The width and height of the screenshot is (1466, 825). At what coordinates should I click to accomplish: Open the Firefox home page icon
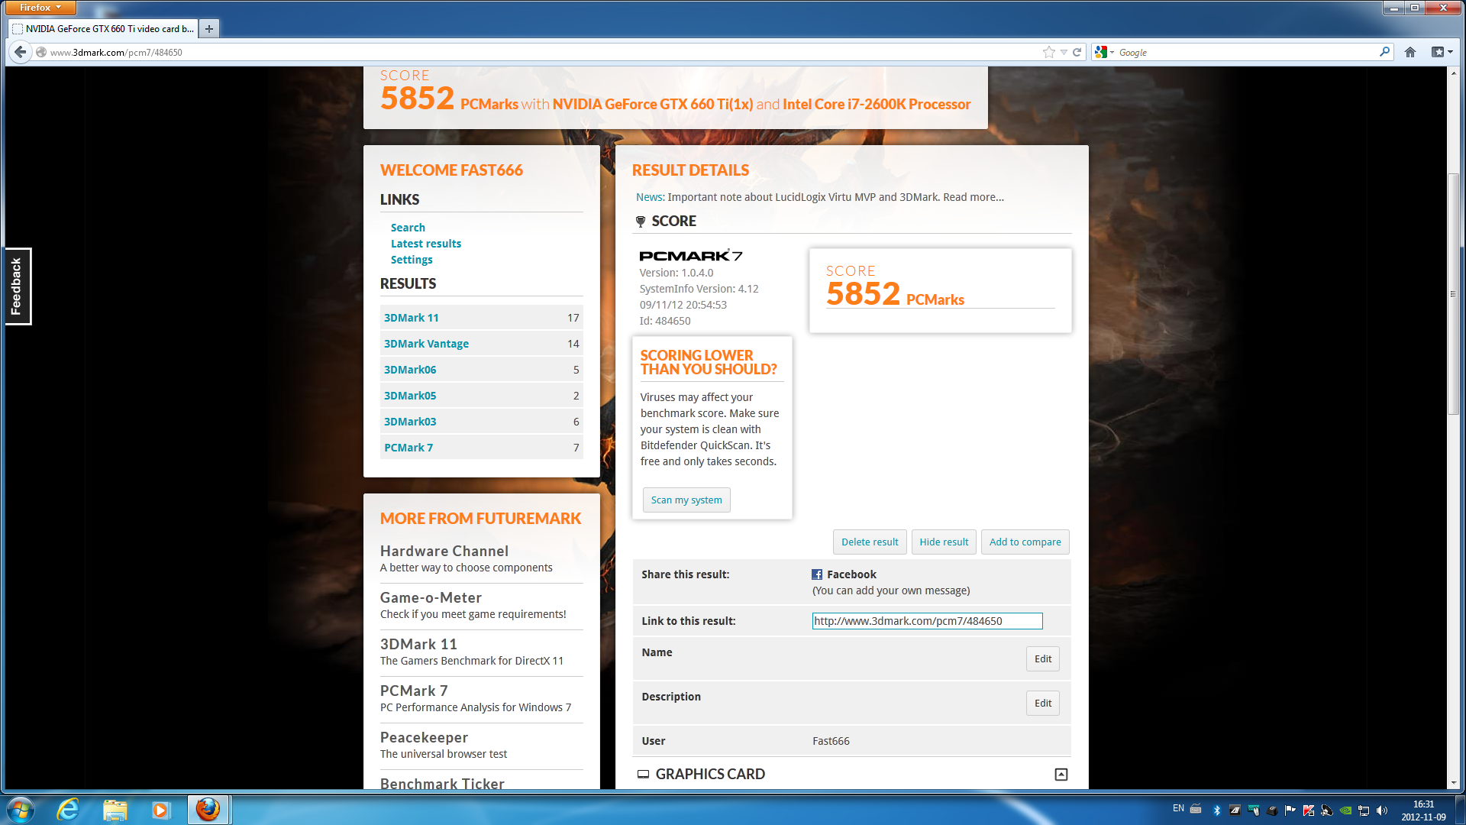tap(1410, 52)
